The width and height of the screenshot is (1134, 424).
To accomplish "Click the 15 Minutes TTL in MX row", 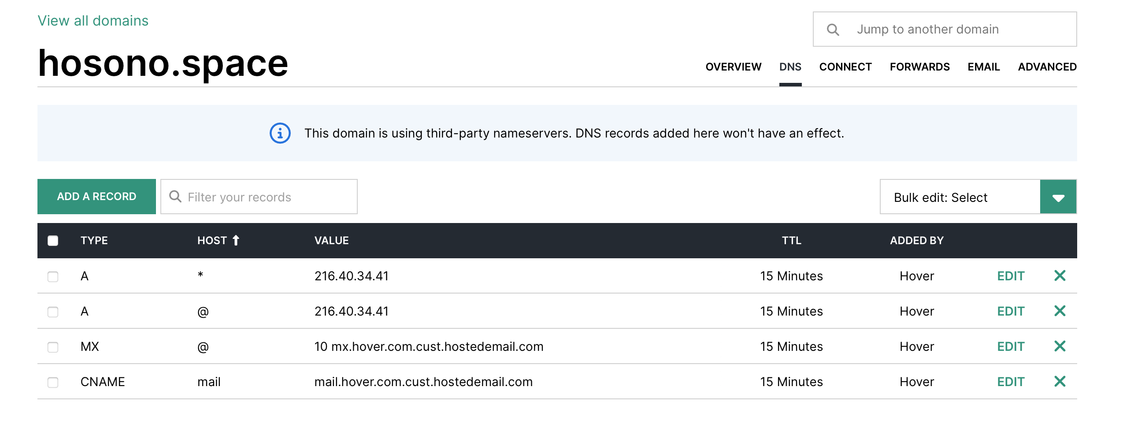I will [x=791, y=346].
